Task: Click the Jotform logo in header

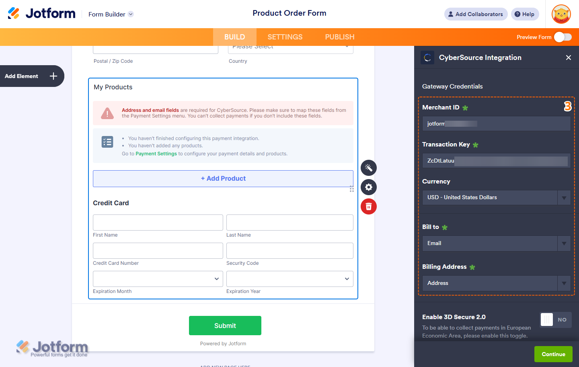Action: pyautogui.click(x=42, y=14)
